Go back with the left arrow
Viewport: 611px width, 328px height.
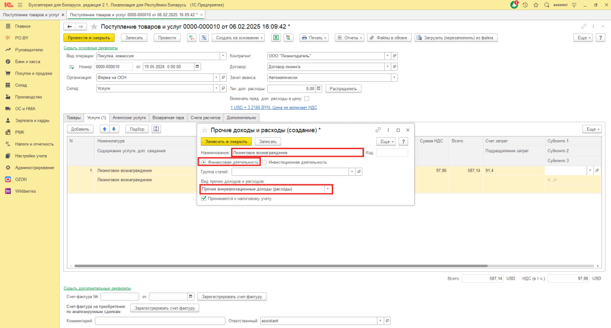click(69, 26)
